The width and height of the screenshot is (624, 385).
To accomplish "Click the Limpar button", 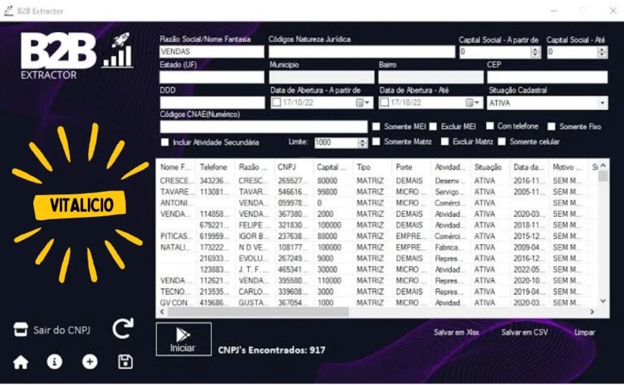I will coord(584,332).
